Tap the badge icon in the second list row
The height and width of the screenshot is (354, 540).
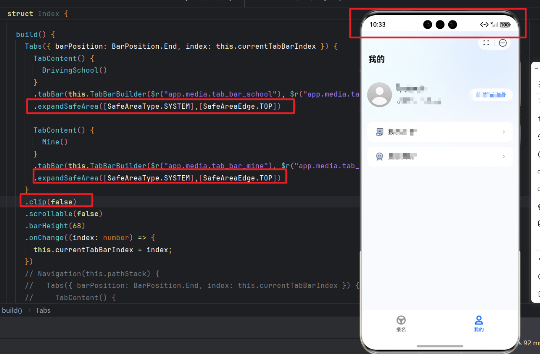pyautogui.click(x=380, y=157)
